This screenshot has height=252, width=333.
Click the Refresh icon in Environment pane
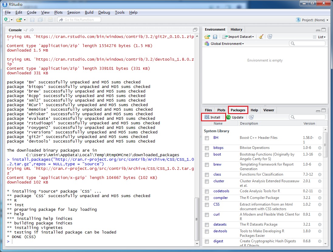270,37
